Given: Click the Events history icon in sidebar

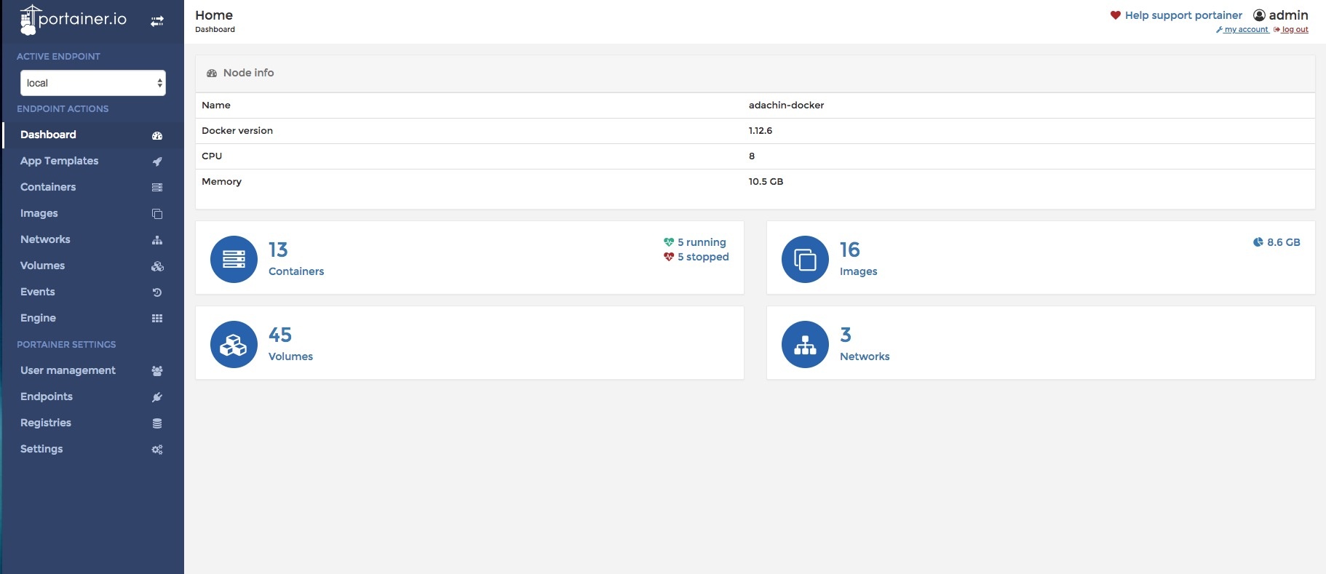Looking at the screenshot, I should (157, 292).
